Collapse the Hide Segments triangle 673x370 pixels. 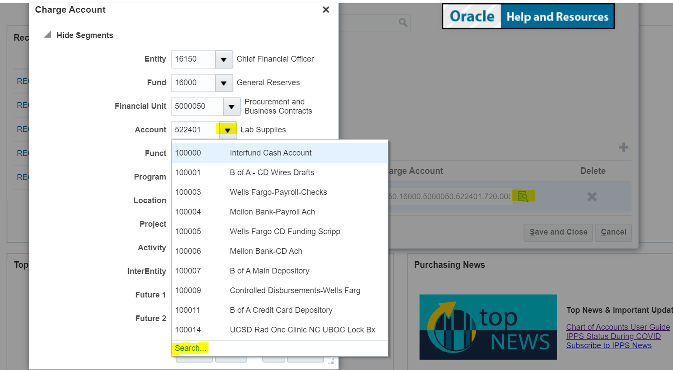[x=48, y=35]
